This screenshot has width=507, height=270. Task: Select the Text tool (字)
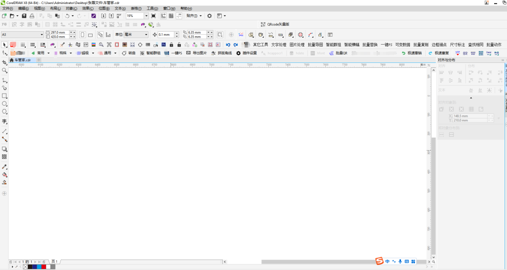4,121
